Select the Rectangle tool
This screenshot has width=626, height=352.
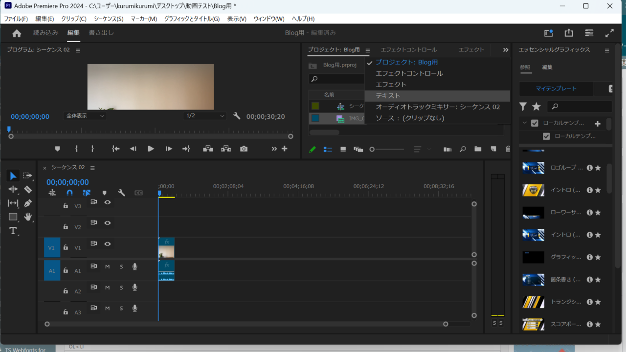pos(13,217)
